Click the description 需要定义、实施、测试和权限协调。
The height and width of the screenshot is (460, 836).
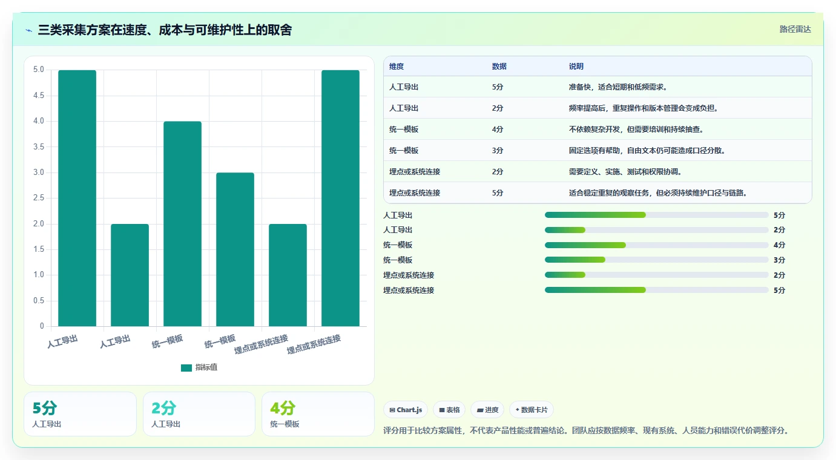pyautogui.click(x=625, y=172)
